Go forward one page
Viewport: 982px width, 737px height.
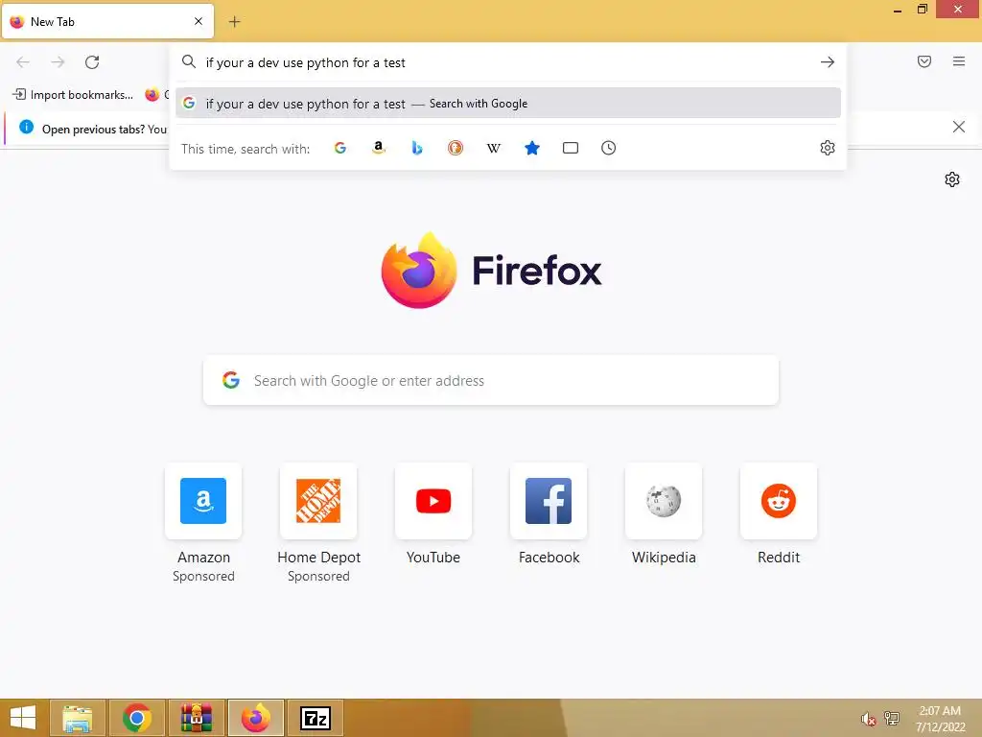[58, 62]
